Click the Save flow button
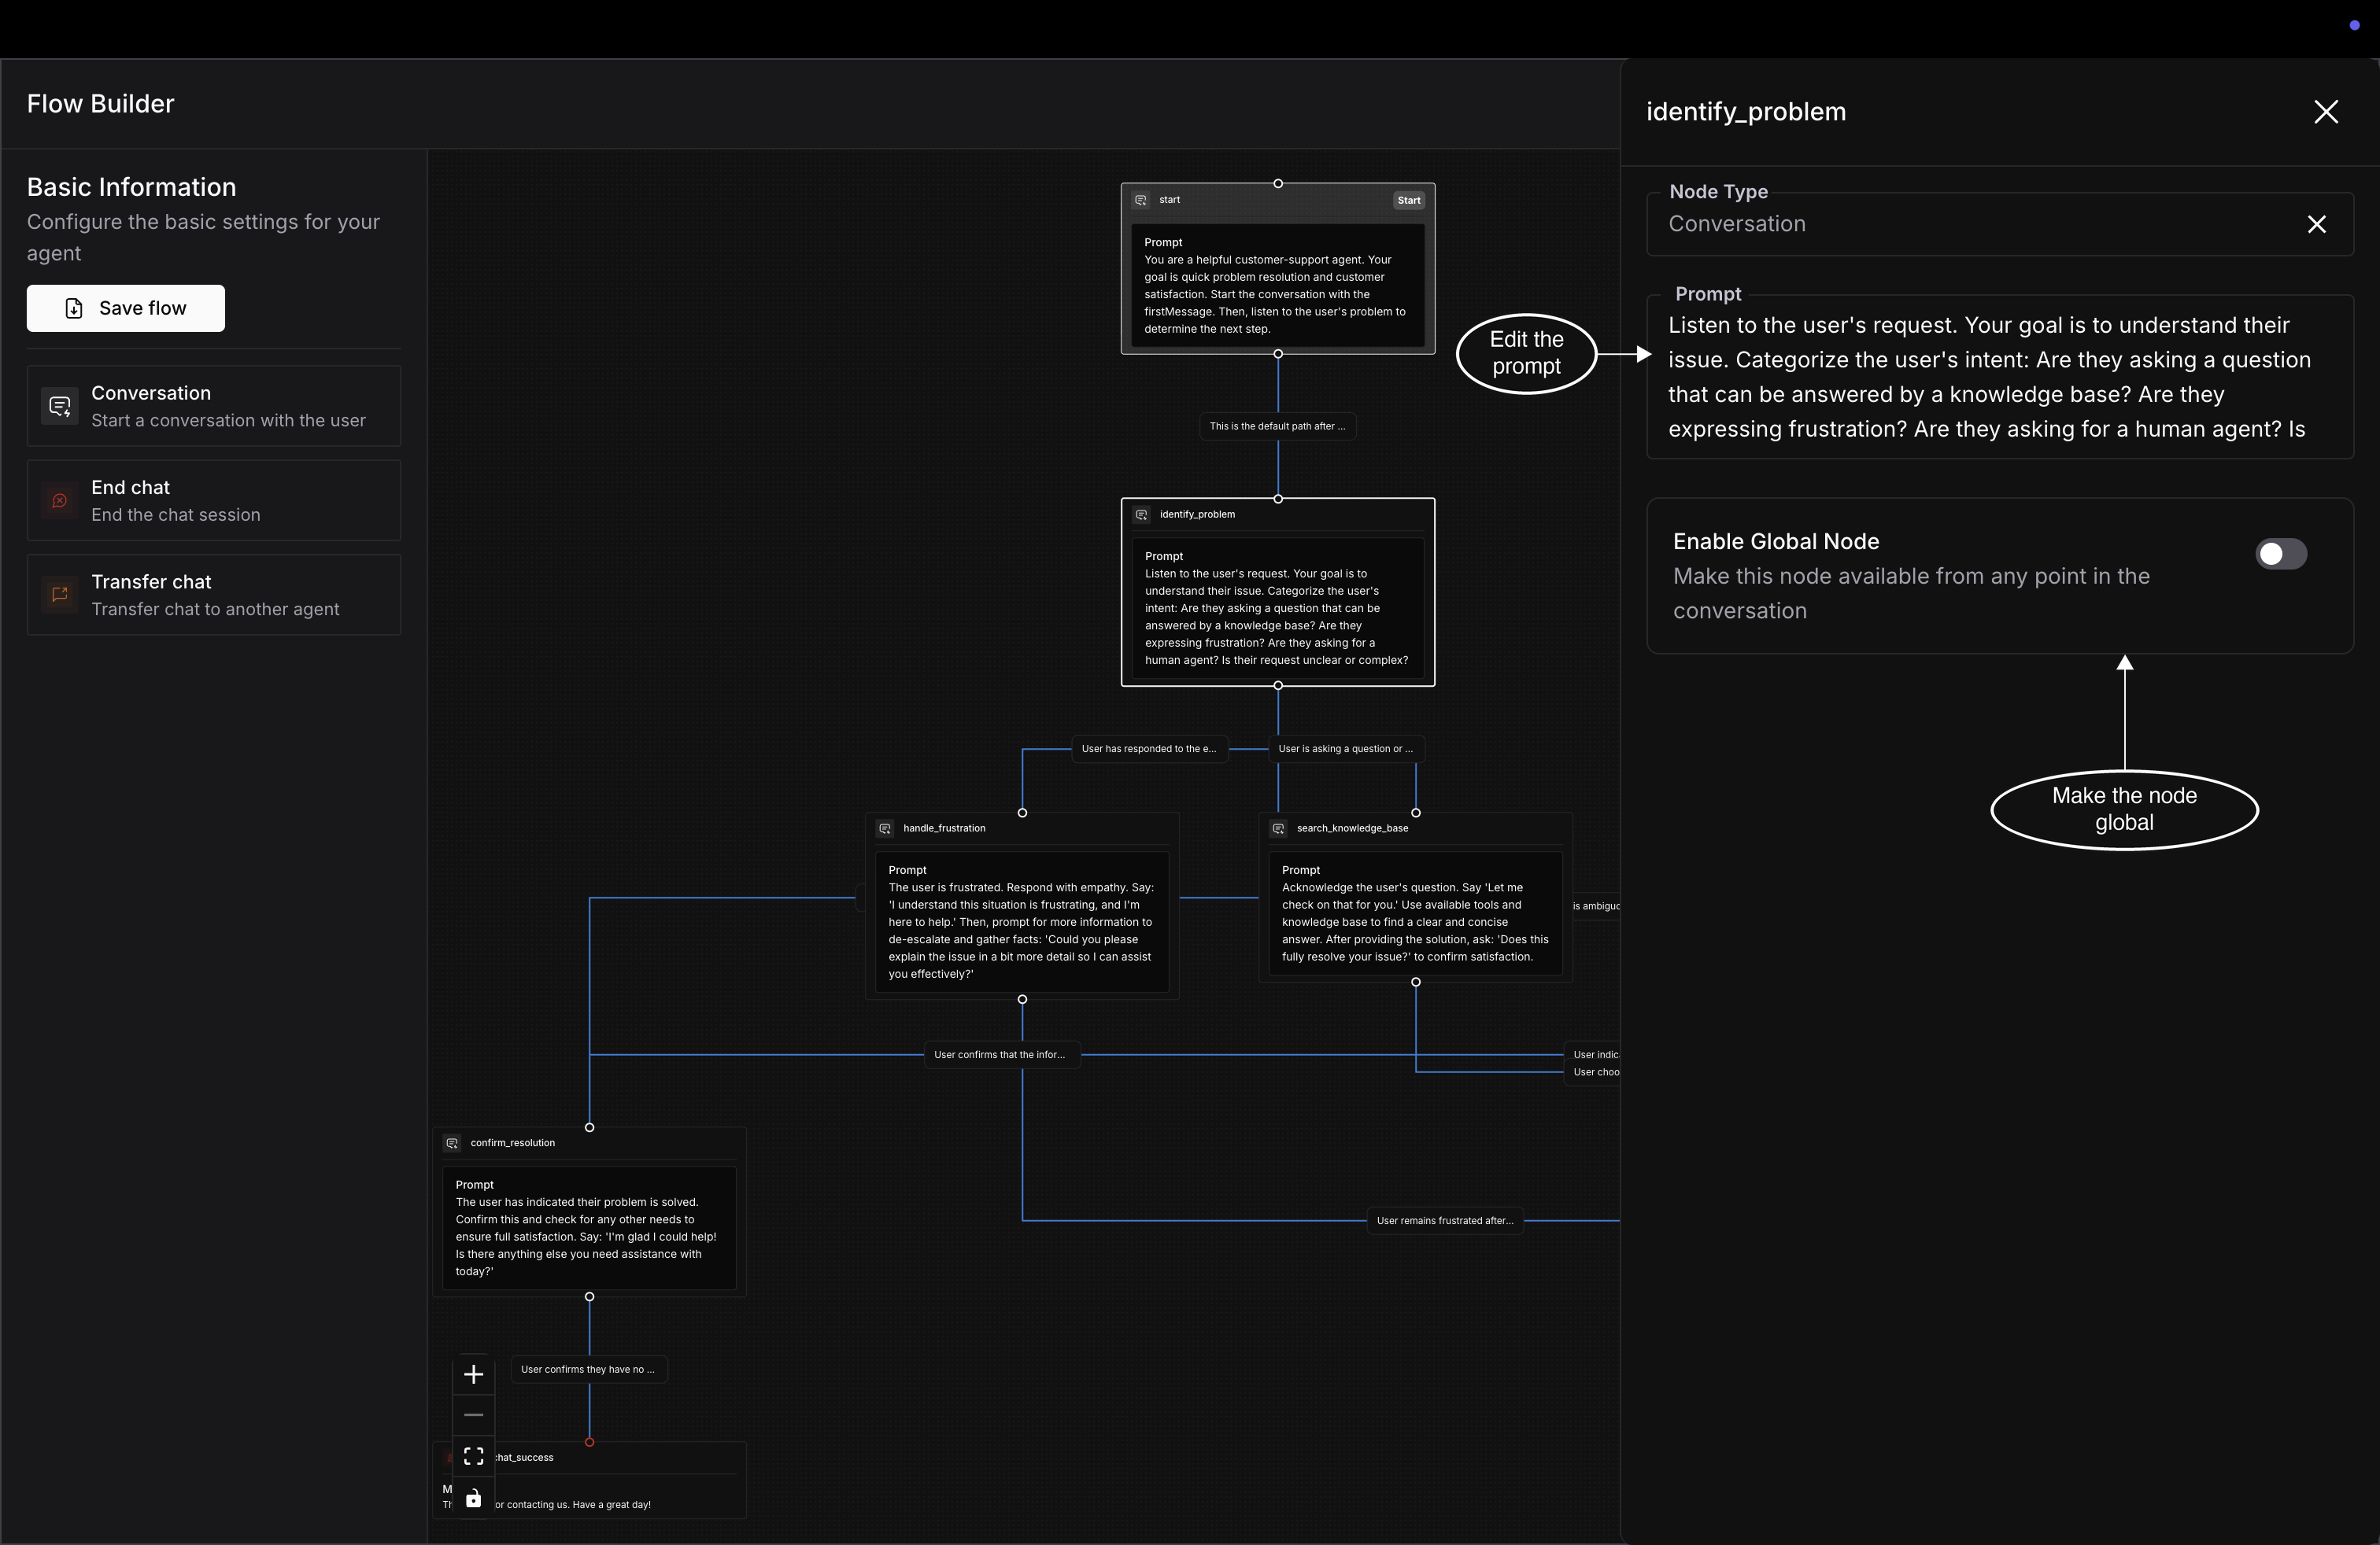 (x=125, y=308)
